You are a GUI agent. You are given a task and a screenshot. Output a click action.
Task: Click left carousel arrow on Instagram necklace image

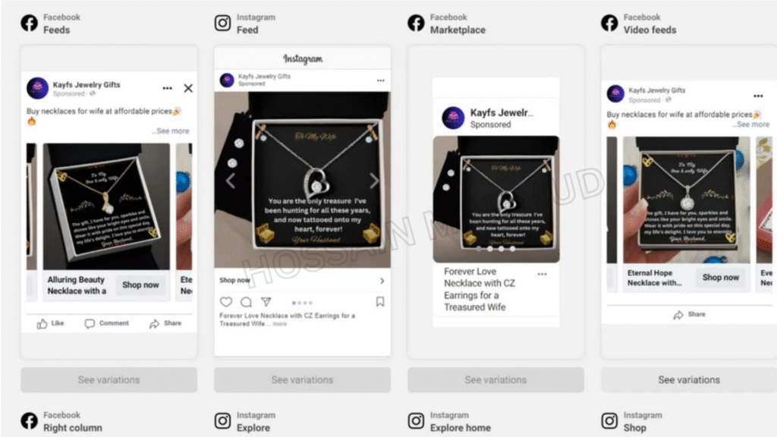(x=231, y=181)
